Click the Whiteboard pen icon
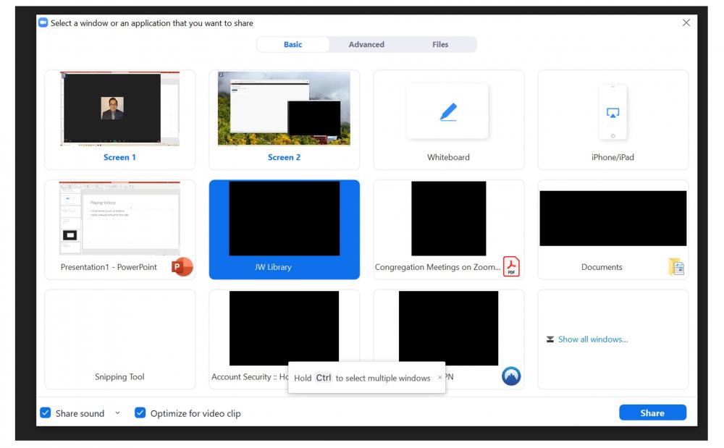 tap(448, 112)
